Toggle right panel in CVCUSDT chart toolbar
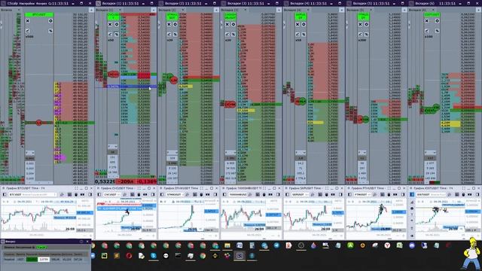The width and height of the screenshot is (482, 271). point(153,194)
